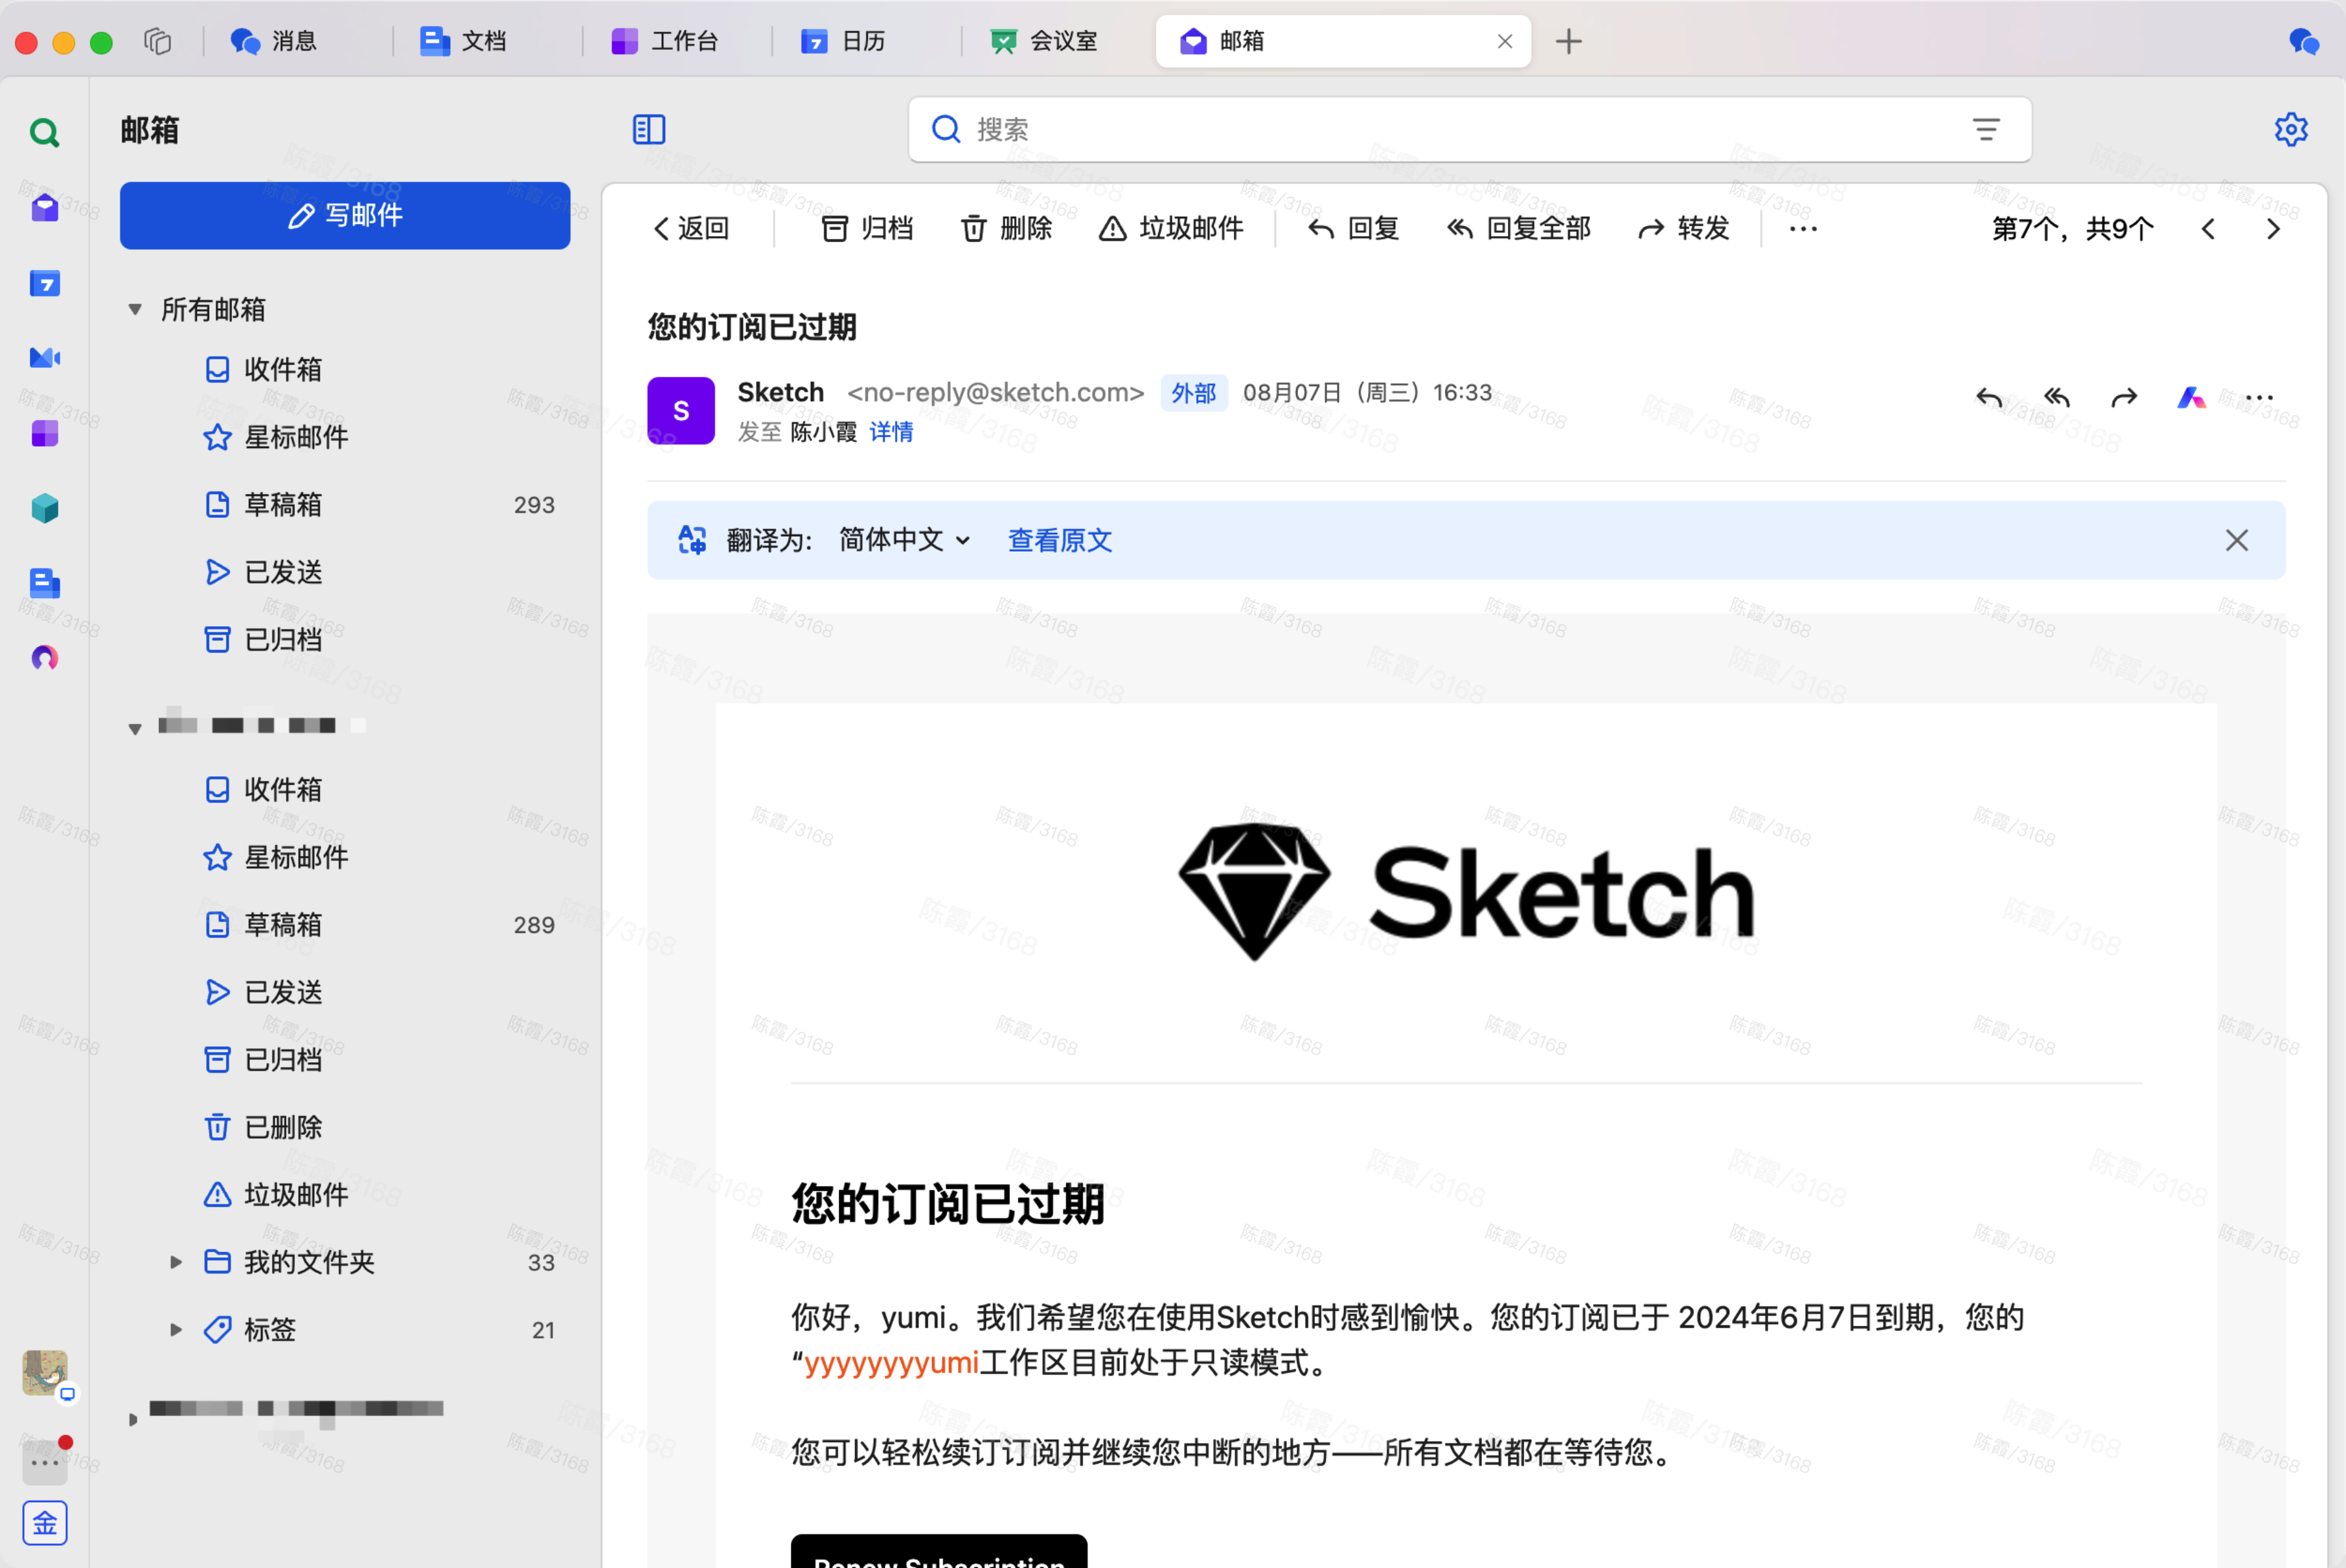This screenshot has width=2346, height=1568.
Task: Open the video meeting icon in left rail
Action: coord(44,358)
